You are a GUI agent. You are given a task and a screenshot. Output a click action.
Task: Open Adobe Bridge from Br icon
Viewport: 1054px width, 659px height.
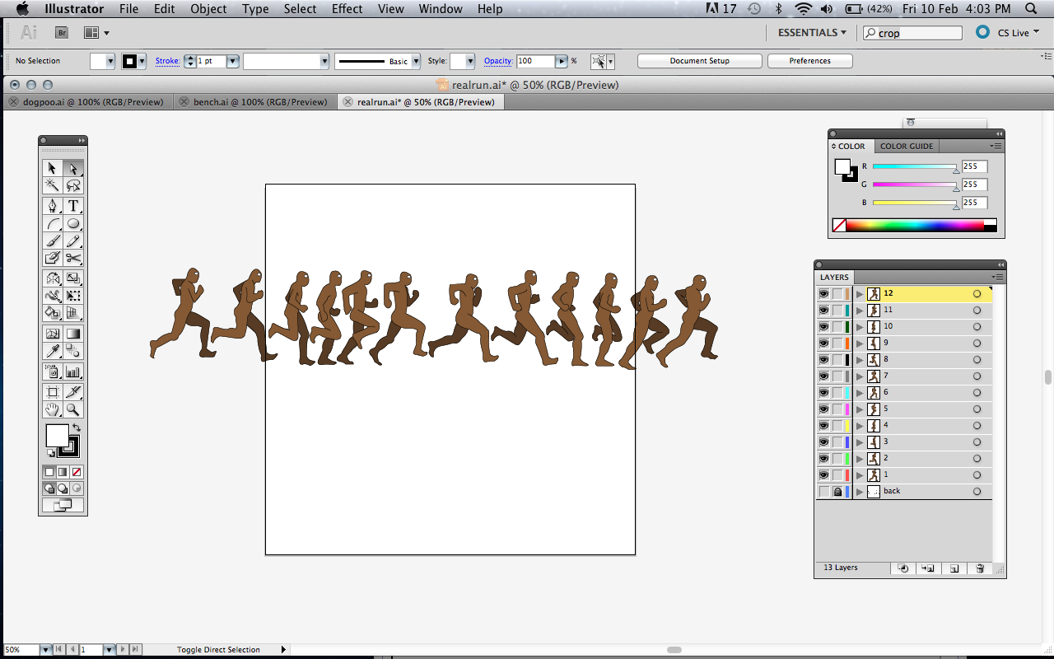(62, 33)
